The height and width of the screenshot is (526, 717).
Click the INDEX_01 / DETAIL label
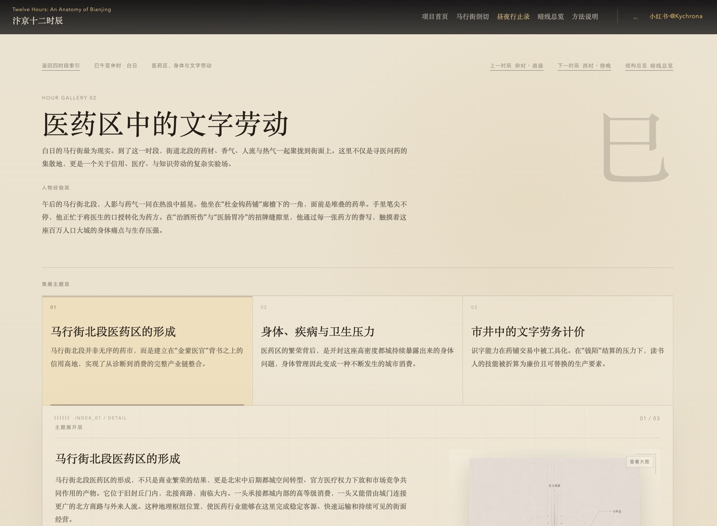click(x=101, y=418)
